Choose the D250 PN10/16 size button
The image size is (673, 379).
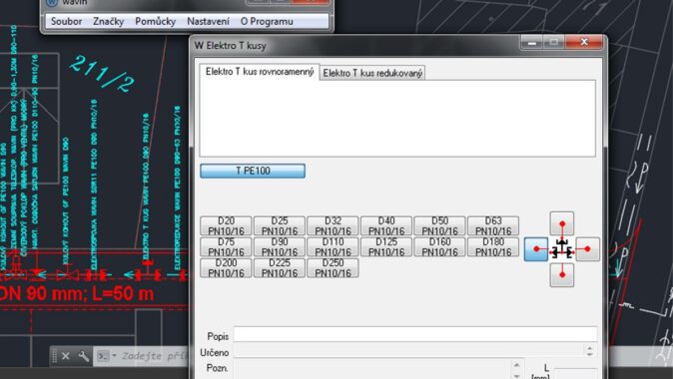[x=333, y=268]
